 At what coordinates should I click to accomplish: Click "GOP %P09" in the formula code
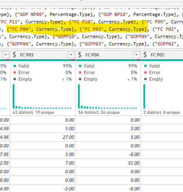click(31, 14)
